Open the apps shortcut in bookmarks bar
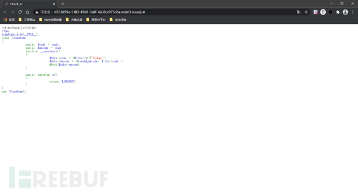Screen dimensions: 358x192 9,20
